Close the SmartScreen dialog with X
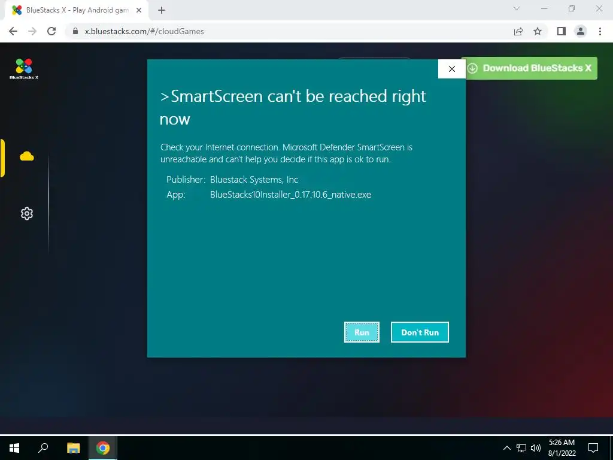The image size is (613, 460). pos(451,69)
